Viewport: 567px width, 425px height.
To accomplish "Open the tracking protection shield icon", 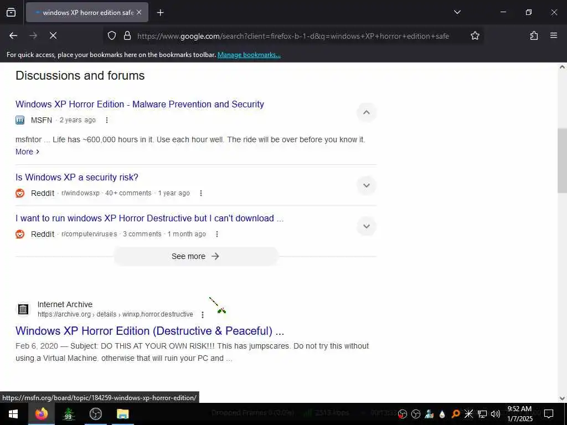I will 112,35.
